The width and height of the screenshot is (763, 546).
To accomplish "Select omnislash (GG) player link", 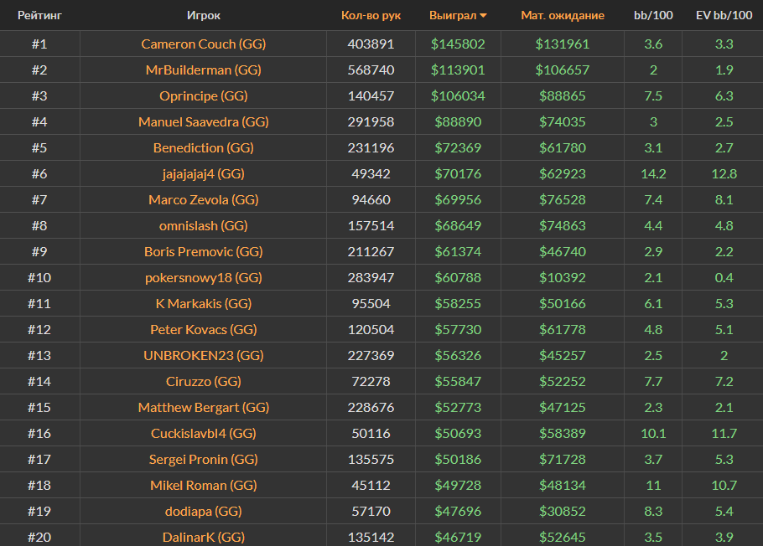I will coord(203,225).
